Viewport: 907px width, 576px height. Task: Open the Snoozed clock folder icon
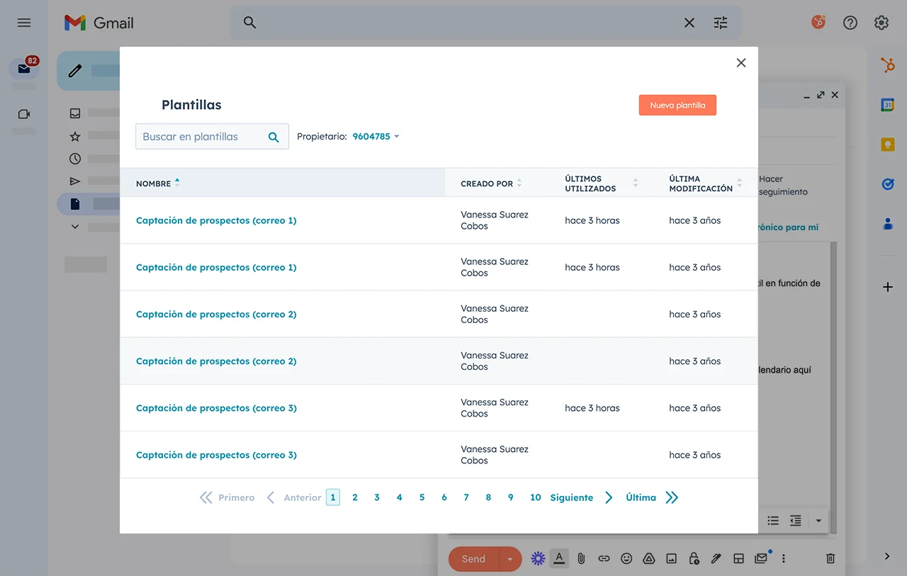[x=75, y=159]
